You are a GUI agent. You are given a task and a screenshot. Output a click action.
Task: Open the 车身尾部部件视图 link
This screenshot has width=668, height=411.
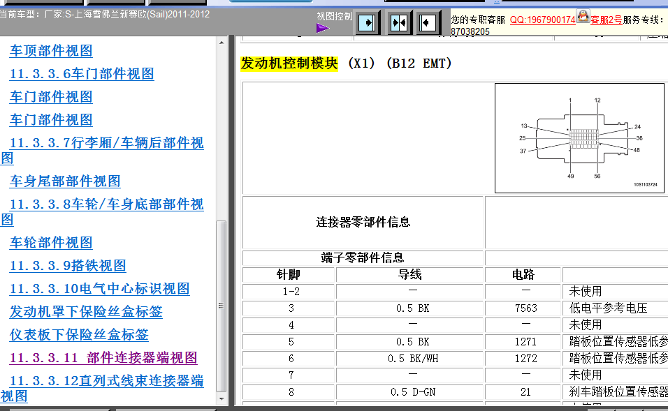65,181
